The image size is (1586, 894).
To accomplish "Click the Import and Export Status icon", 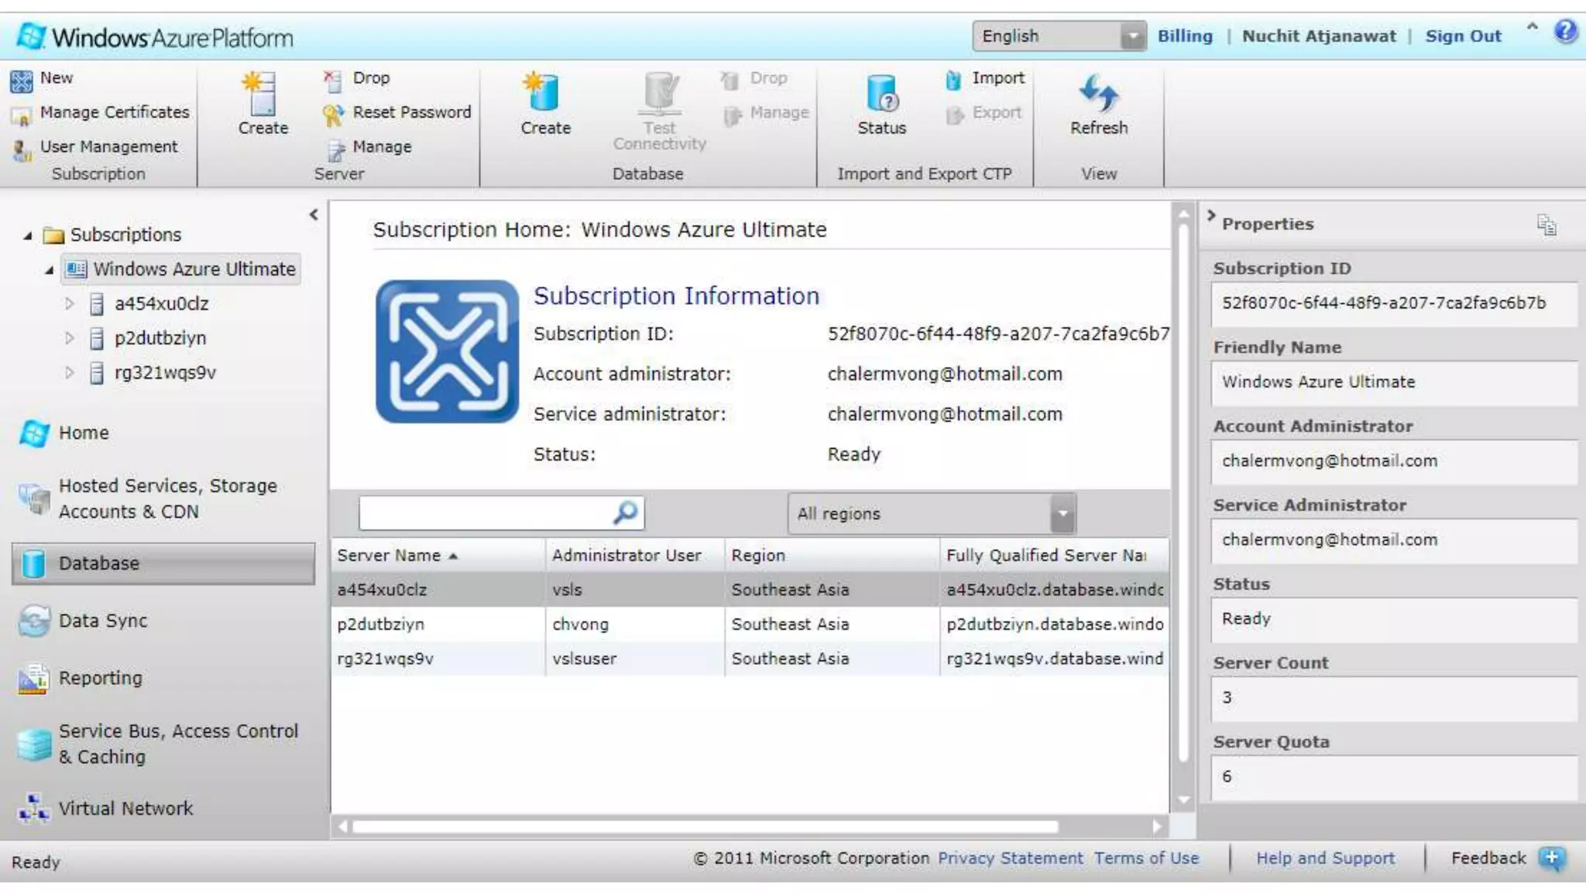I will [x=881, y=93].
